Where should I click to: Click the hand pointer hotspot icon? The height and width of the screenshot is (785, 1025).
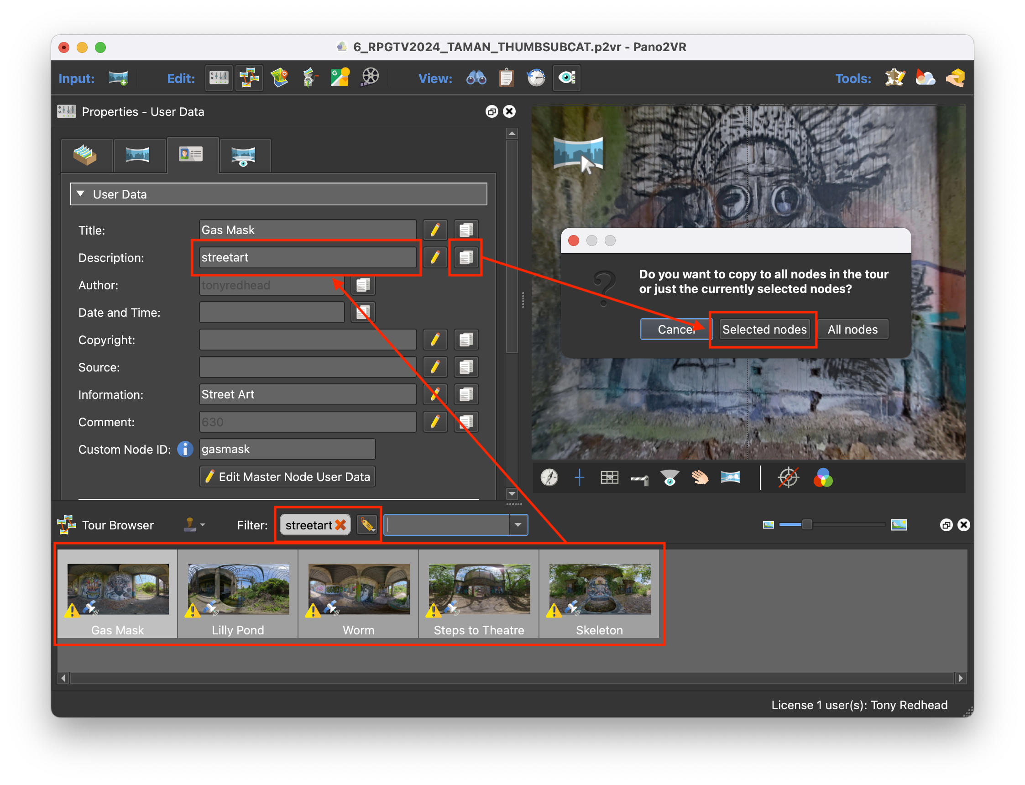[x=699, y=477]
